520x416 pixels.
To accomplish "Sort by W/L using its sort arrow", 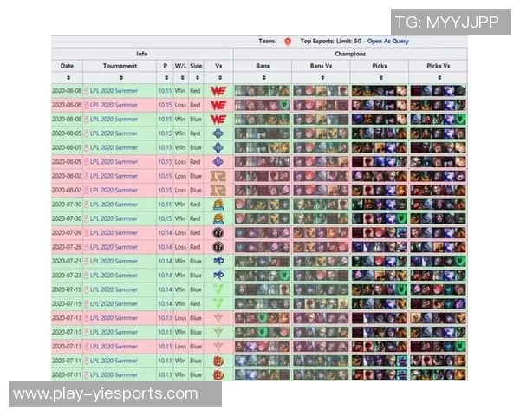I will pos(180,77).
